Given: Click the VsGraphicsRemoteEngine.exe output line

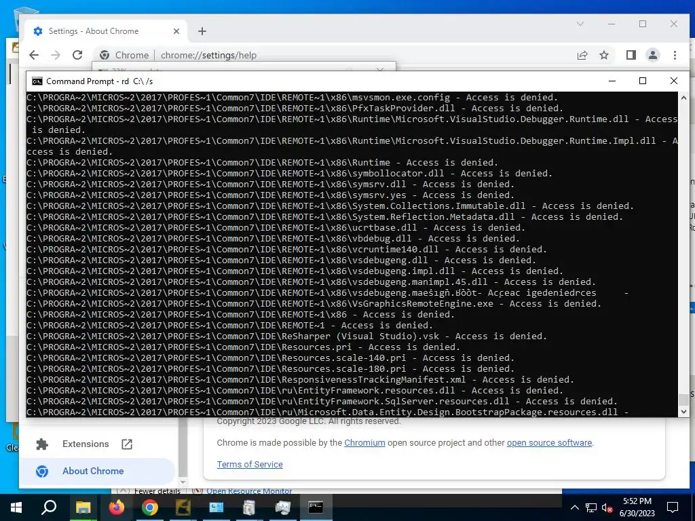Looking at the screenshot, I should click(x=314, y=304).
